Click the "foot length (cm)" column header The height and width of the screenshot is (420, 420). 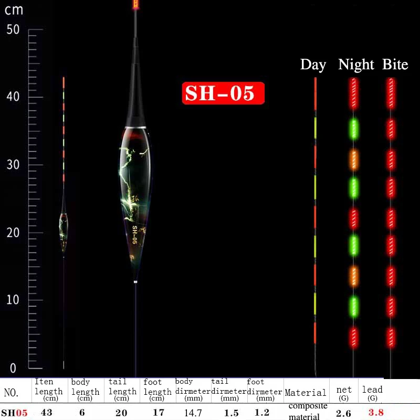tap(157, 390)
